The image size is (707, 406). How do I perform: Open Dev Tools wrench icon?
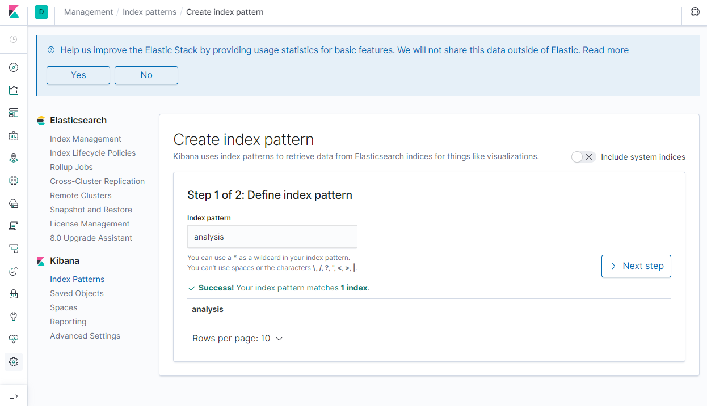click(x=14, y=317)
